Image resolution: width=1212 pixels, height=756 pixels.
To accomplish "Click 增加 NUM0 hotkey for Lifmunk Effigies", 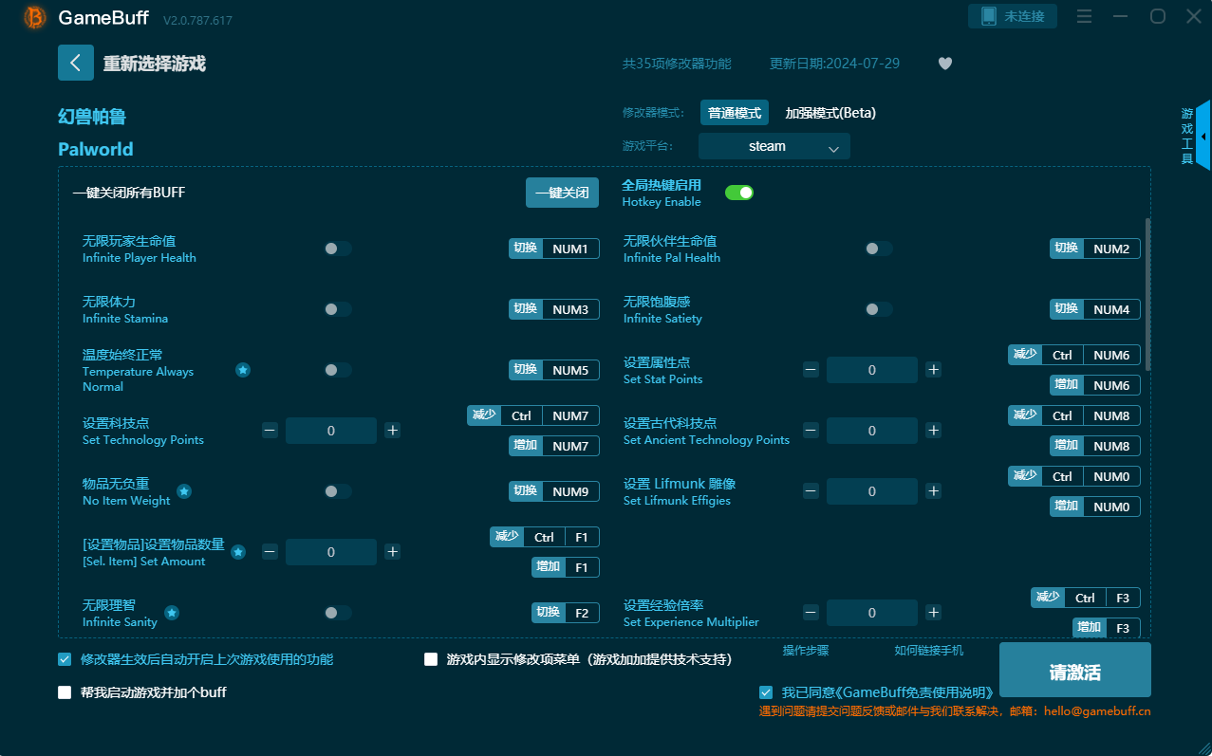I will click(x=1095, y=507).
